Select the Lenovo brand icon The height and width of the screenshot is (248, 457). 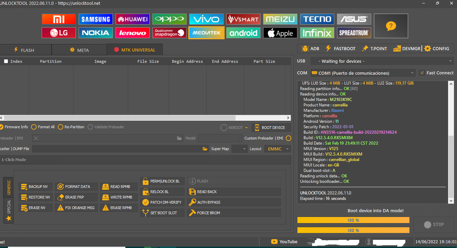click(x=132, y=33)
